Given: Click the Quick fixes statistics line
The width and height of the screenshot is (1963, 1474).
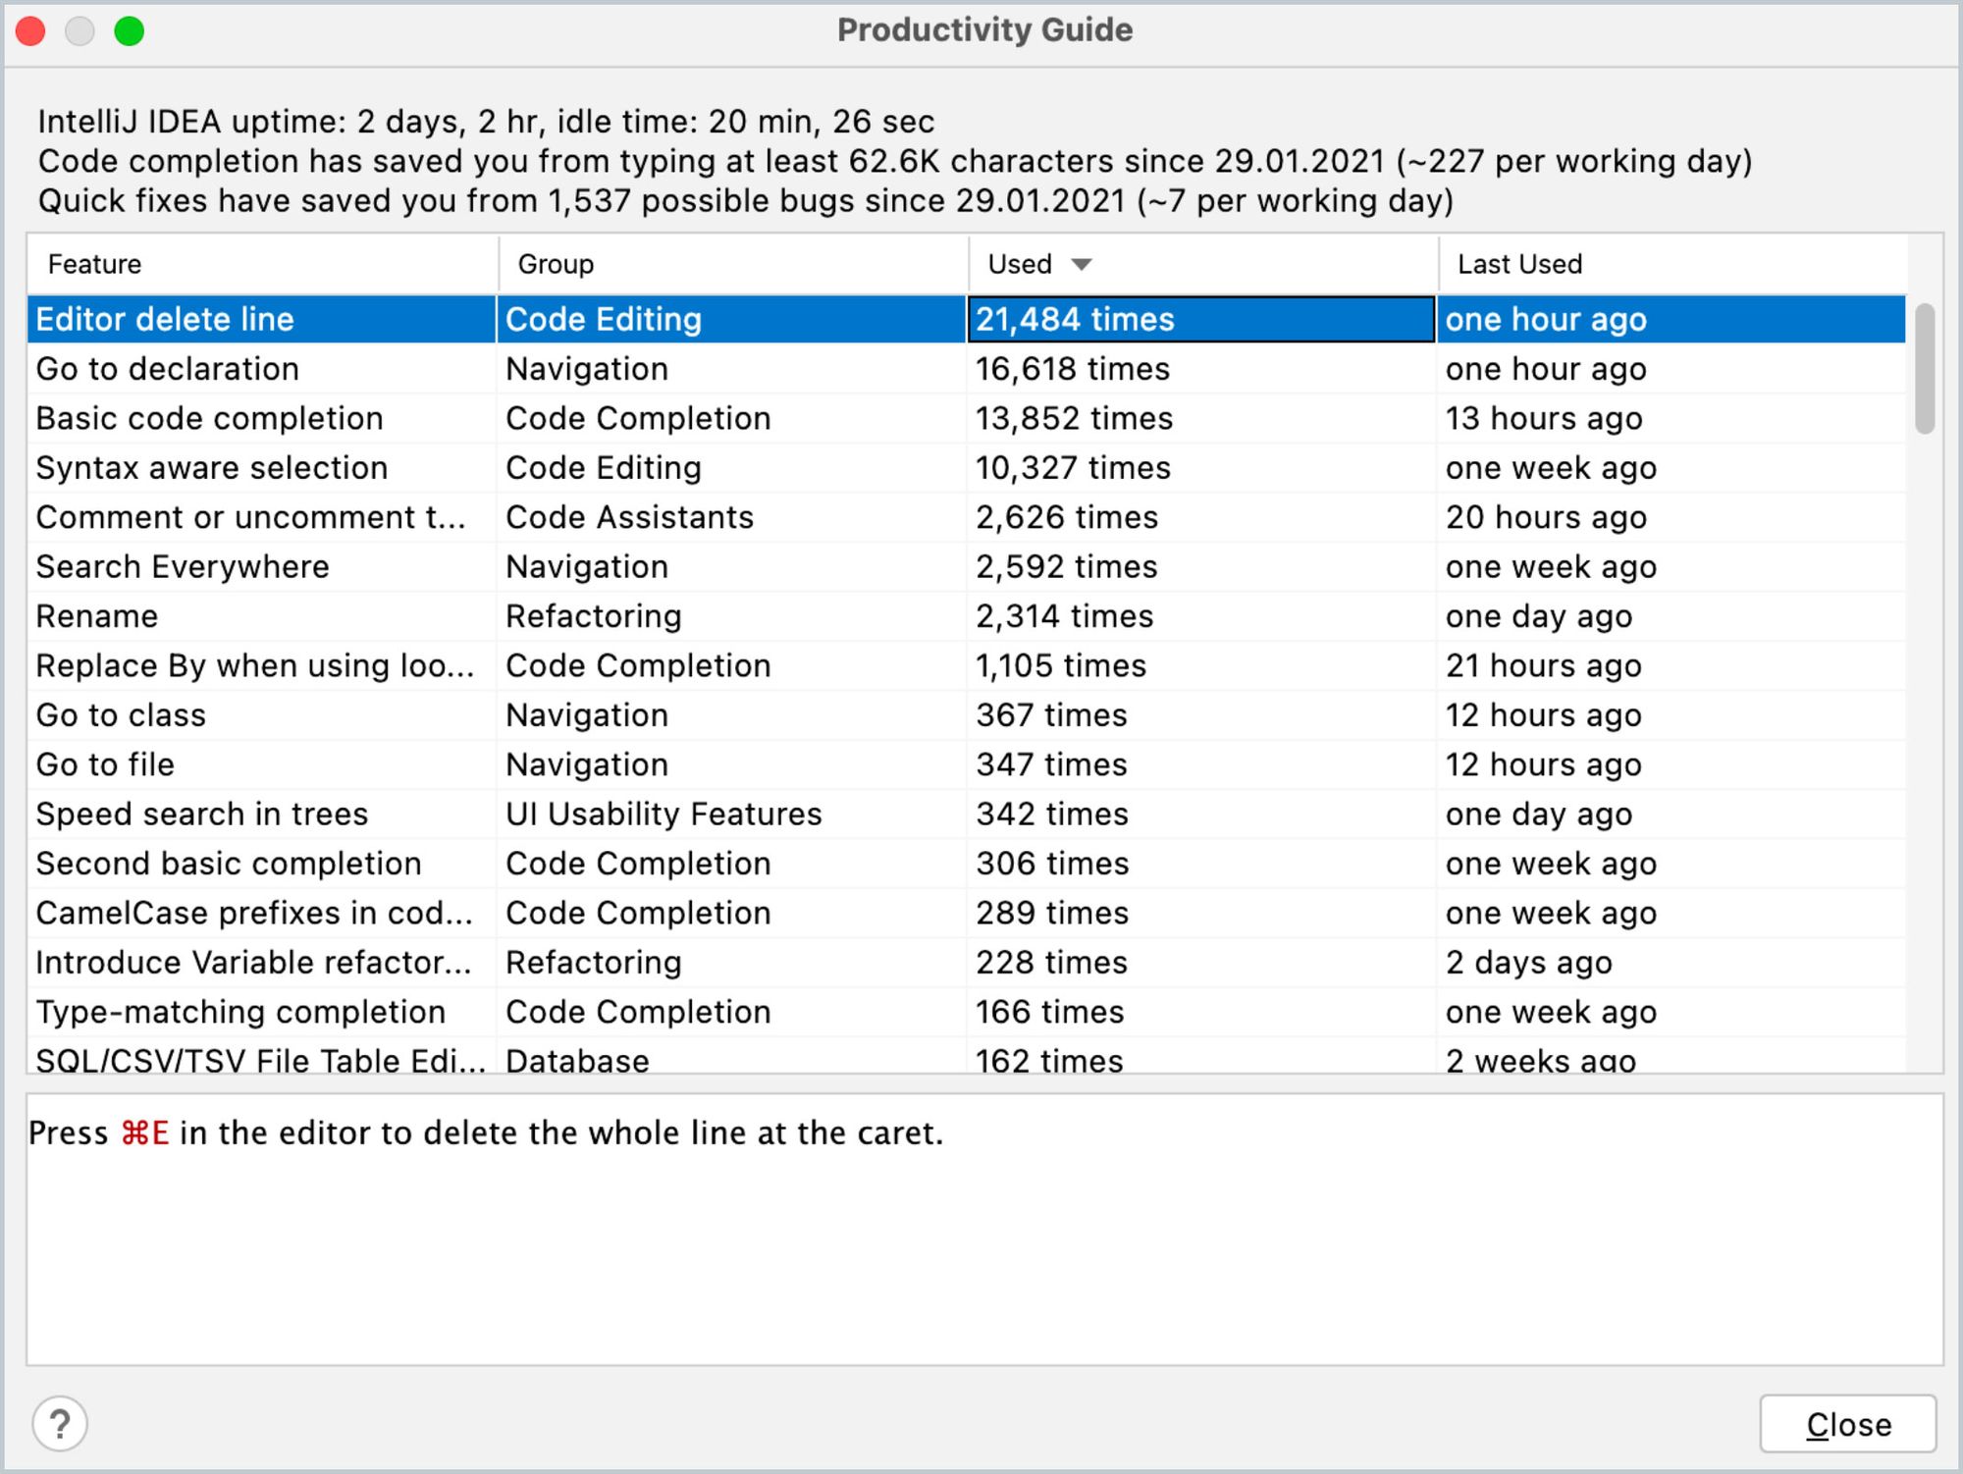Looking at the screenshot, I should pos(746,201).
